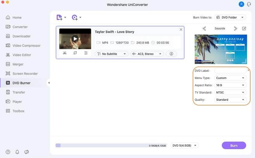255x158 pixels.
Task: Expand the No Subtitle dropdown
Action: click(111, 54)
